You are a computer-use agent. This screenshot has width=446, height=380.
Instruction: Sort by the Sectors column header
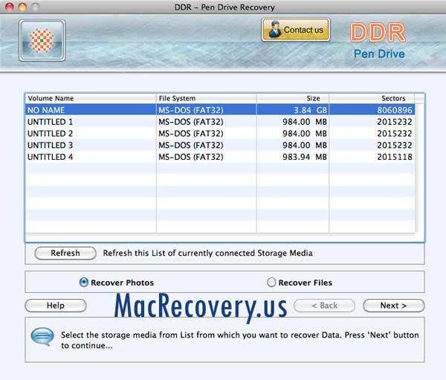click(x=372, y=98)
